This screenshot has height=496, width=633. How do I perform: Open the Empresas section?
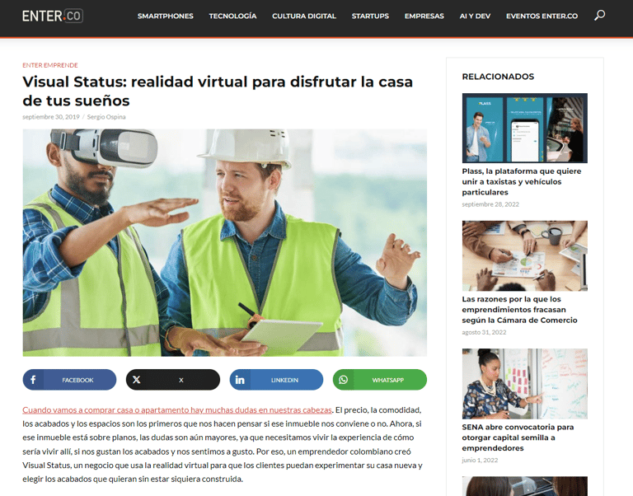tap(424, 16)
